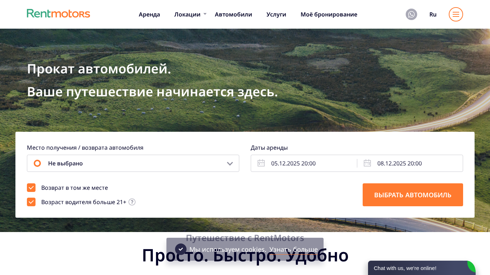The height and width of the screenshot is (275, 490).
Task: Toggle "Возраст водителя больше 21+" checkbox
Action: coord(31,202)
